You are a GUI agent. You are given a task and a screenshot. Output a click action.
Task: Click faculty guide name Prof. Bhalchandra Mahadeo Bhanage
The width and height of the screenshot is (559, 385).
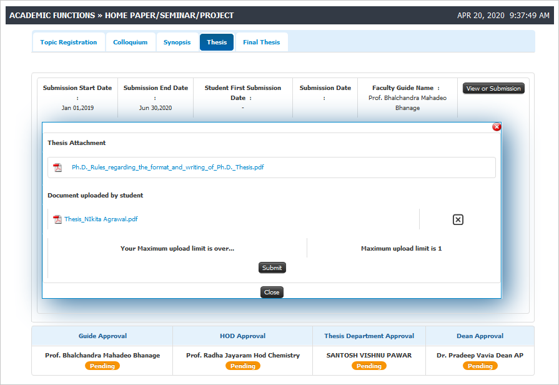407,102
